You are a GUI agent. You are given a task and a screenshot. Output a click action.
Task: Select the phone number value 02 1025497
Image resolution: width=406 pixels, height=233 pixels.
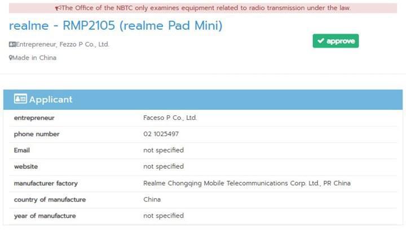click(161, 134)
